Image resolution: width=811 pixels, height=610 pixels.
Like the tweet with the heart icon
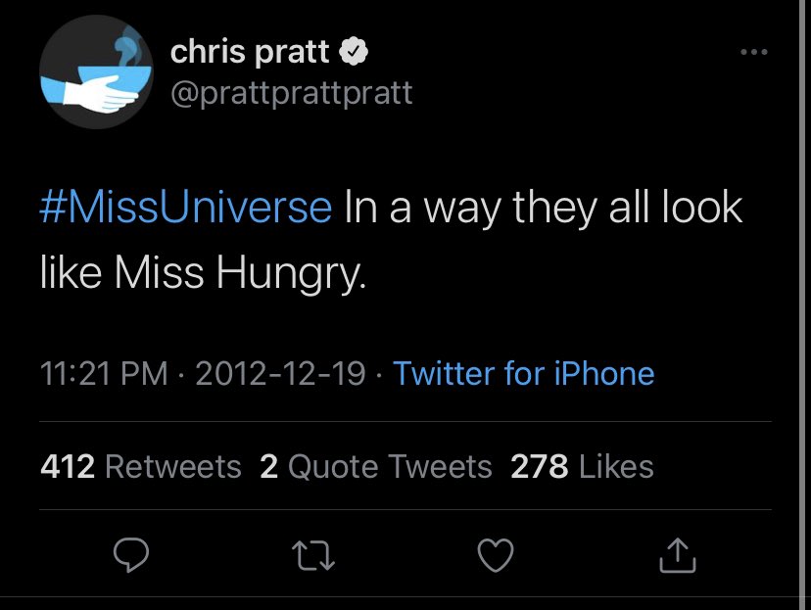click(495, 556)
